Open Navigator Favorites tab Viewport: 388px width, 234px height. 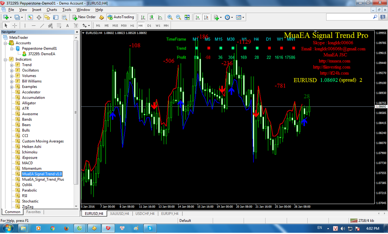(33, 212)
